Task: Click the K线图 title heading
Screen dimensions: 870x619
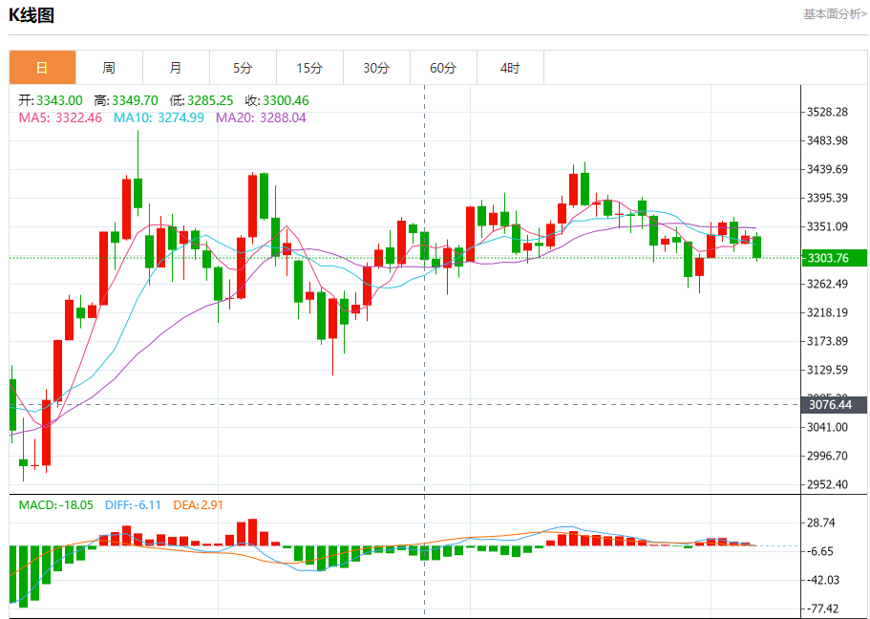Action: click(x=32, y=14)
